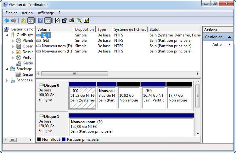Click Autre... in Actions pane
This screenshot has width=236, height=153.
pos(218,45)
